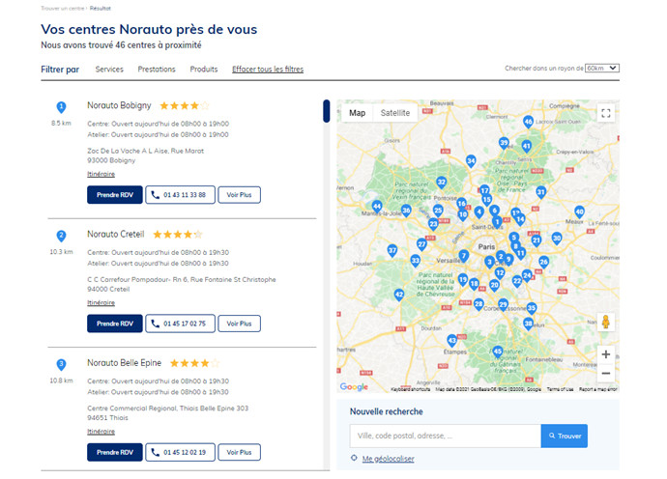
Task: Focus the Ville, code postal, adresse field
Action: 446,437
